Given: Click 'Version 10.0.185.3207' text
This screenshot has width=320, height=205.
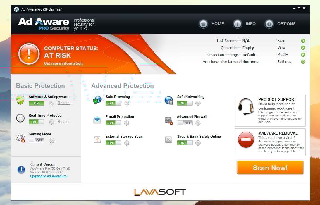Looking at the screenshot, I should coord(46,172).
